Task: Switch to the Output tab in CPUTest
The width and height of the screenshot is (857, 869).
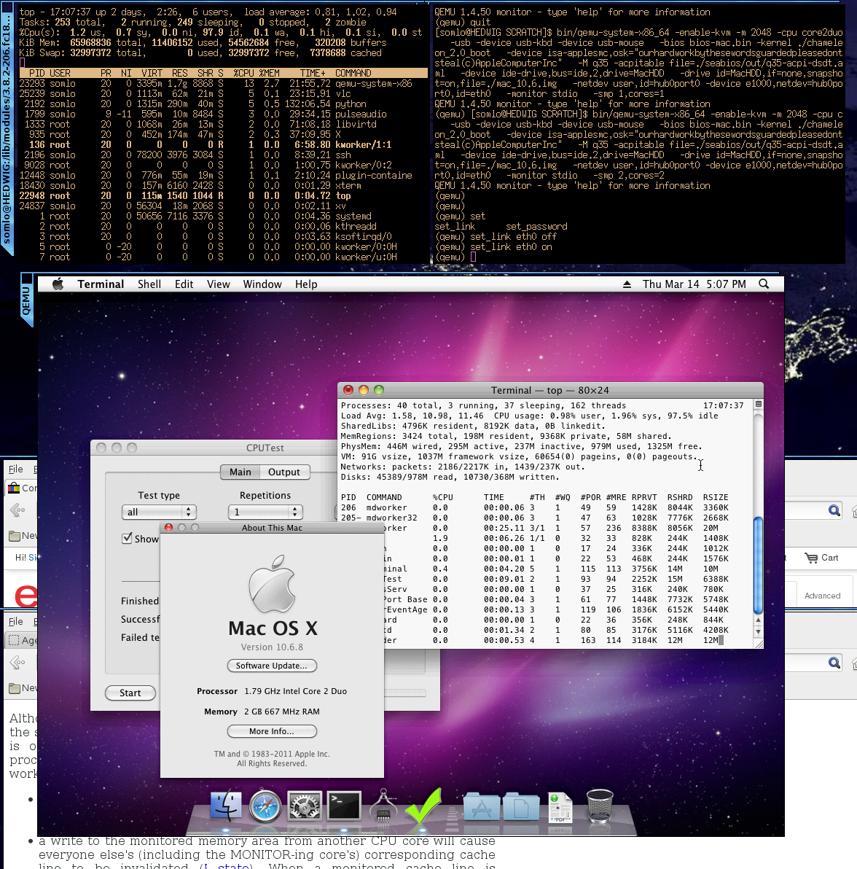Action: click(284, 472)
